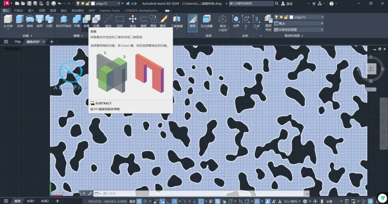Open the COMSOL Multiphysics ribbon tab
The image size is (388, 204).
[x=141, y=11]
